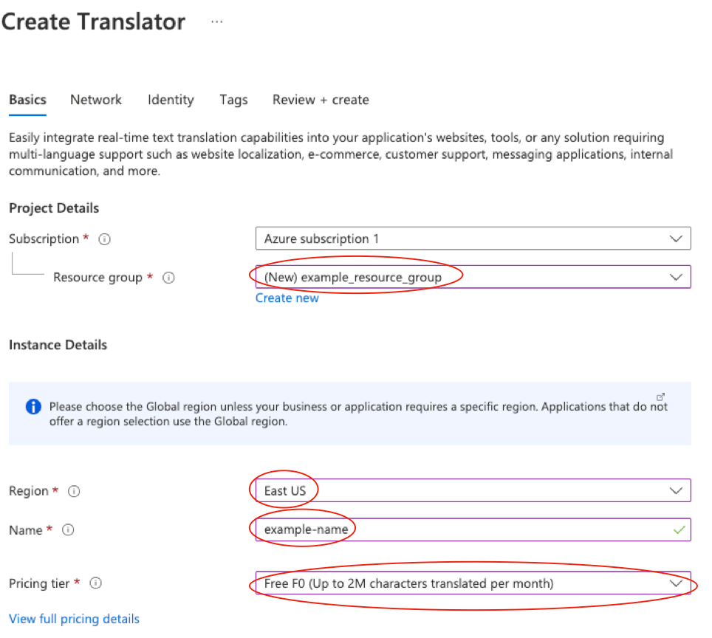Click the Create new link
This screenshot has height=638, width=712.
287,298
